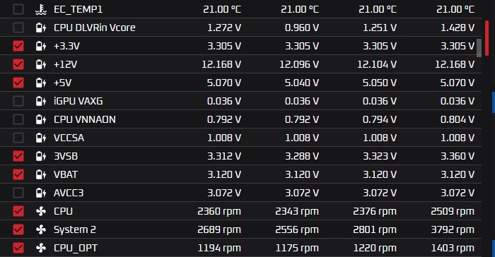Viewport: 495px width, 257px height.
Task: Uncheck the +3.3V sensor checkbox
Action: click(18, 46)
